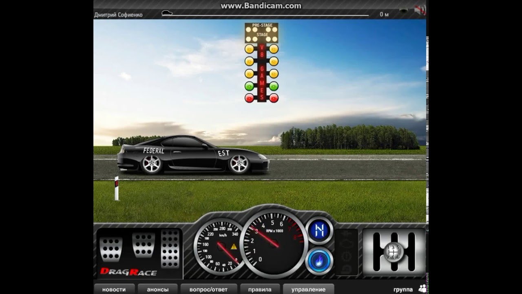Screen dimensions: 522x294
Task: Click the brake pedal
Action: click(144, 245)
